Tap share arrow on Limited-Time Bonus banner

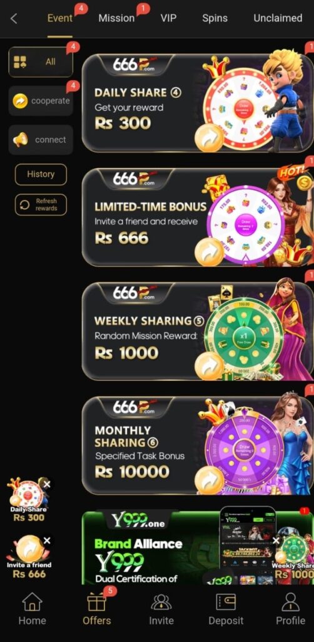click(x=209, y=252)
